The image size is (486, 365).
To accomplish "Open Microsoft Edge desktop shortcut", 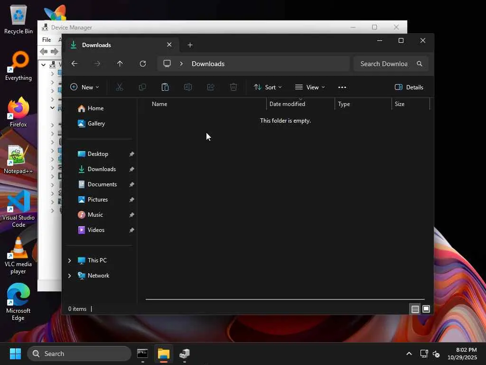I will 19,302.
